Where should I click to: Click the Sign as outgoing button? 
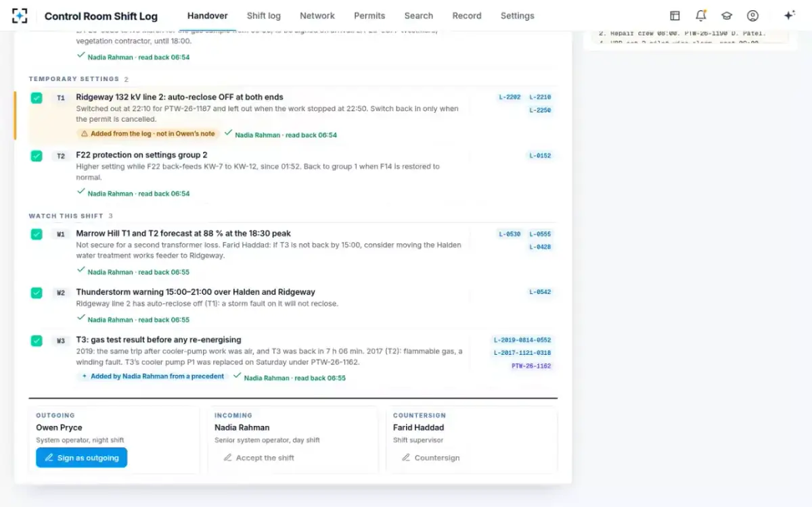pos(81,458)
